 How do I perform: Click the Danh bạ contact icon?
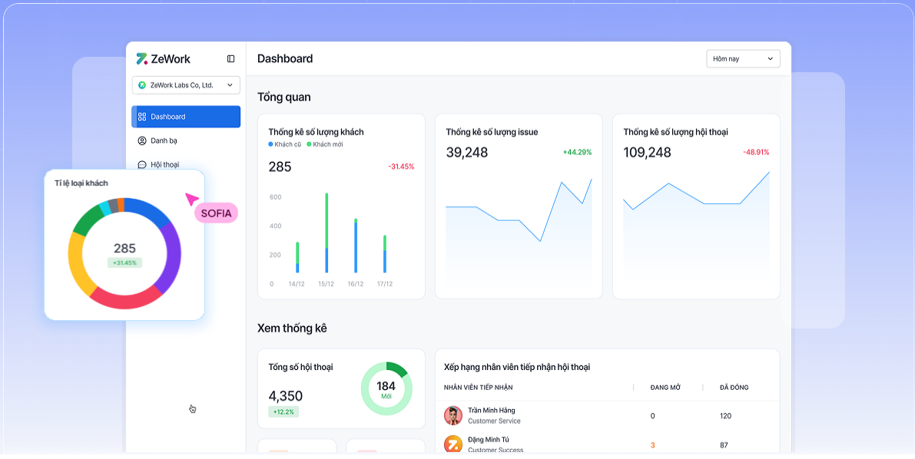click(x=142, y=140)
